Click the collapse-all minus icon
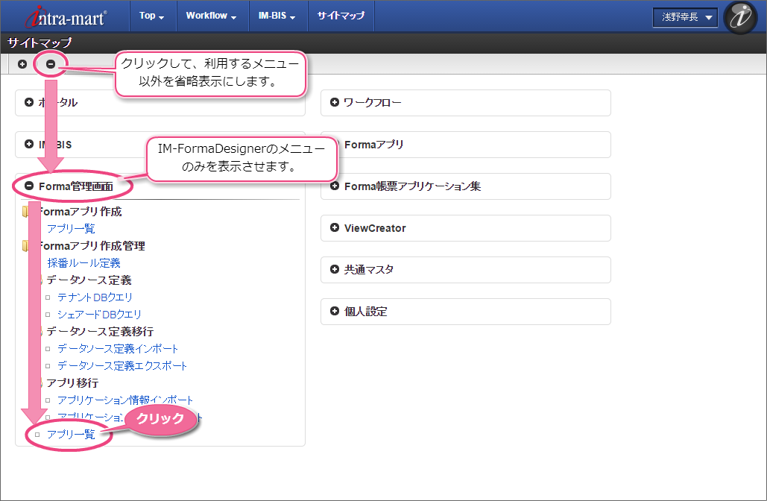Screen dimensions: 767x501 click(x=51, y=64)
